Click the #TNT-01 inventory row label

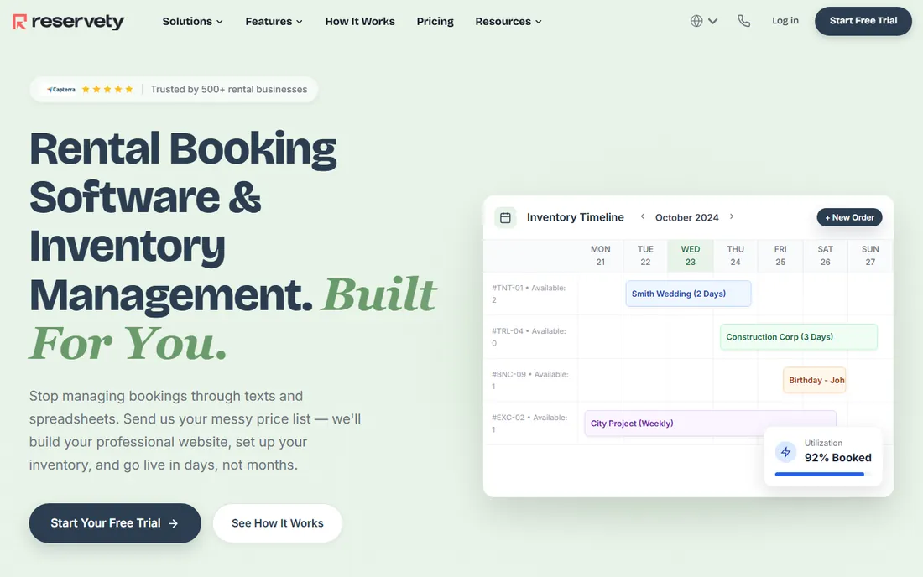coord(529,294)
